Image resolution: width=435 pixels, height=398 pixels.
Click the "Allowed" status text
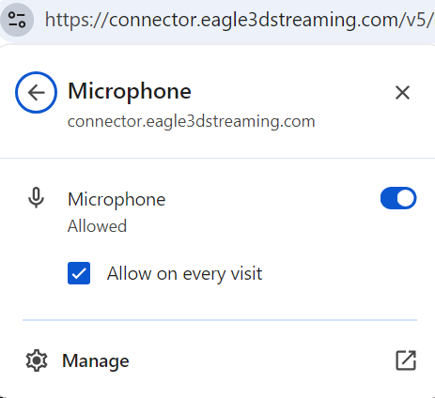pos(97,226)
